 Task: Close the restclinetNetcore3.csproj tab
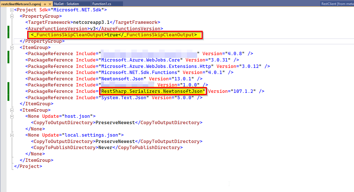point(50,4)
